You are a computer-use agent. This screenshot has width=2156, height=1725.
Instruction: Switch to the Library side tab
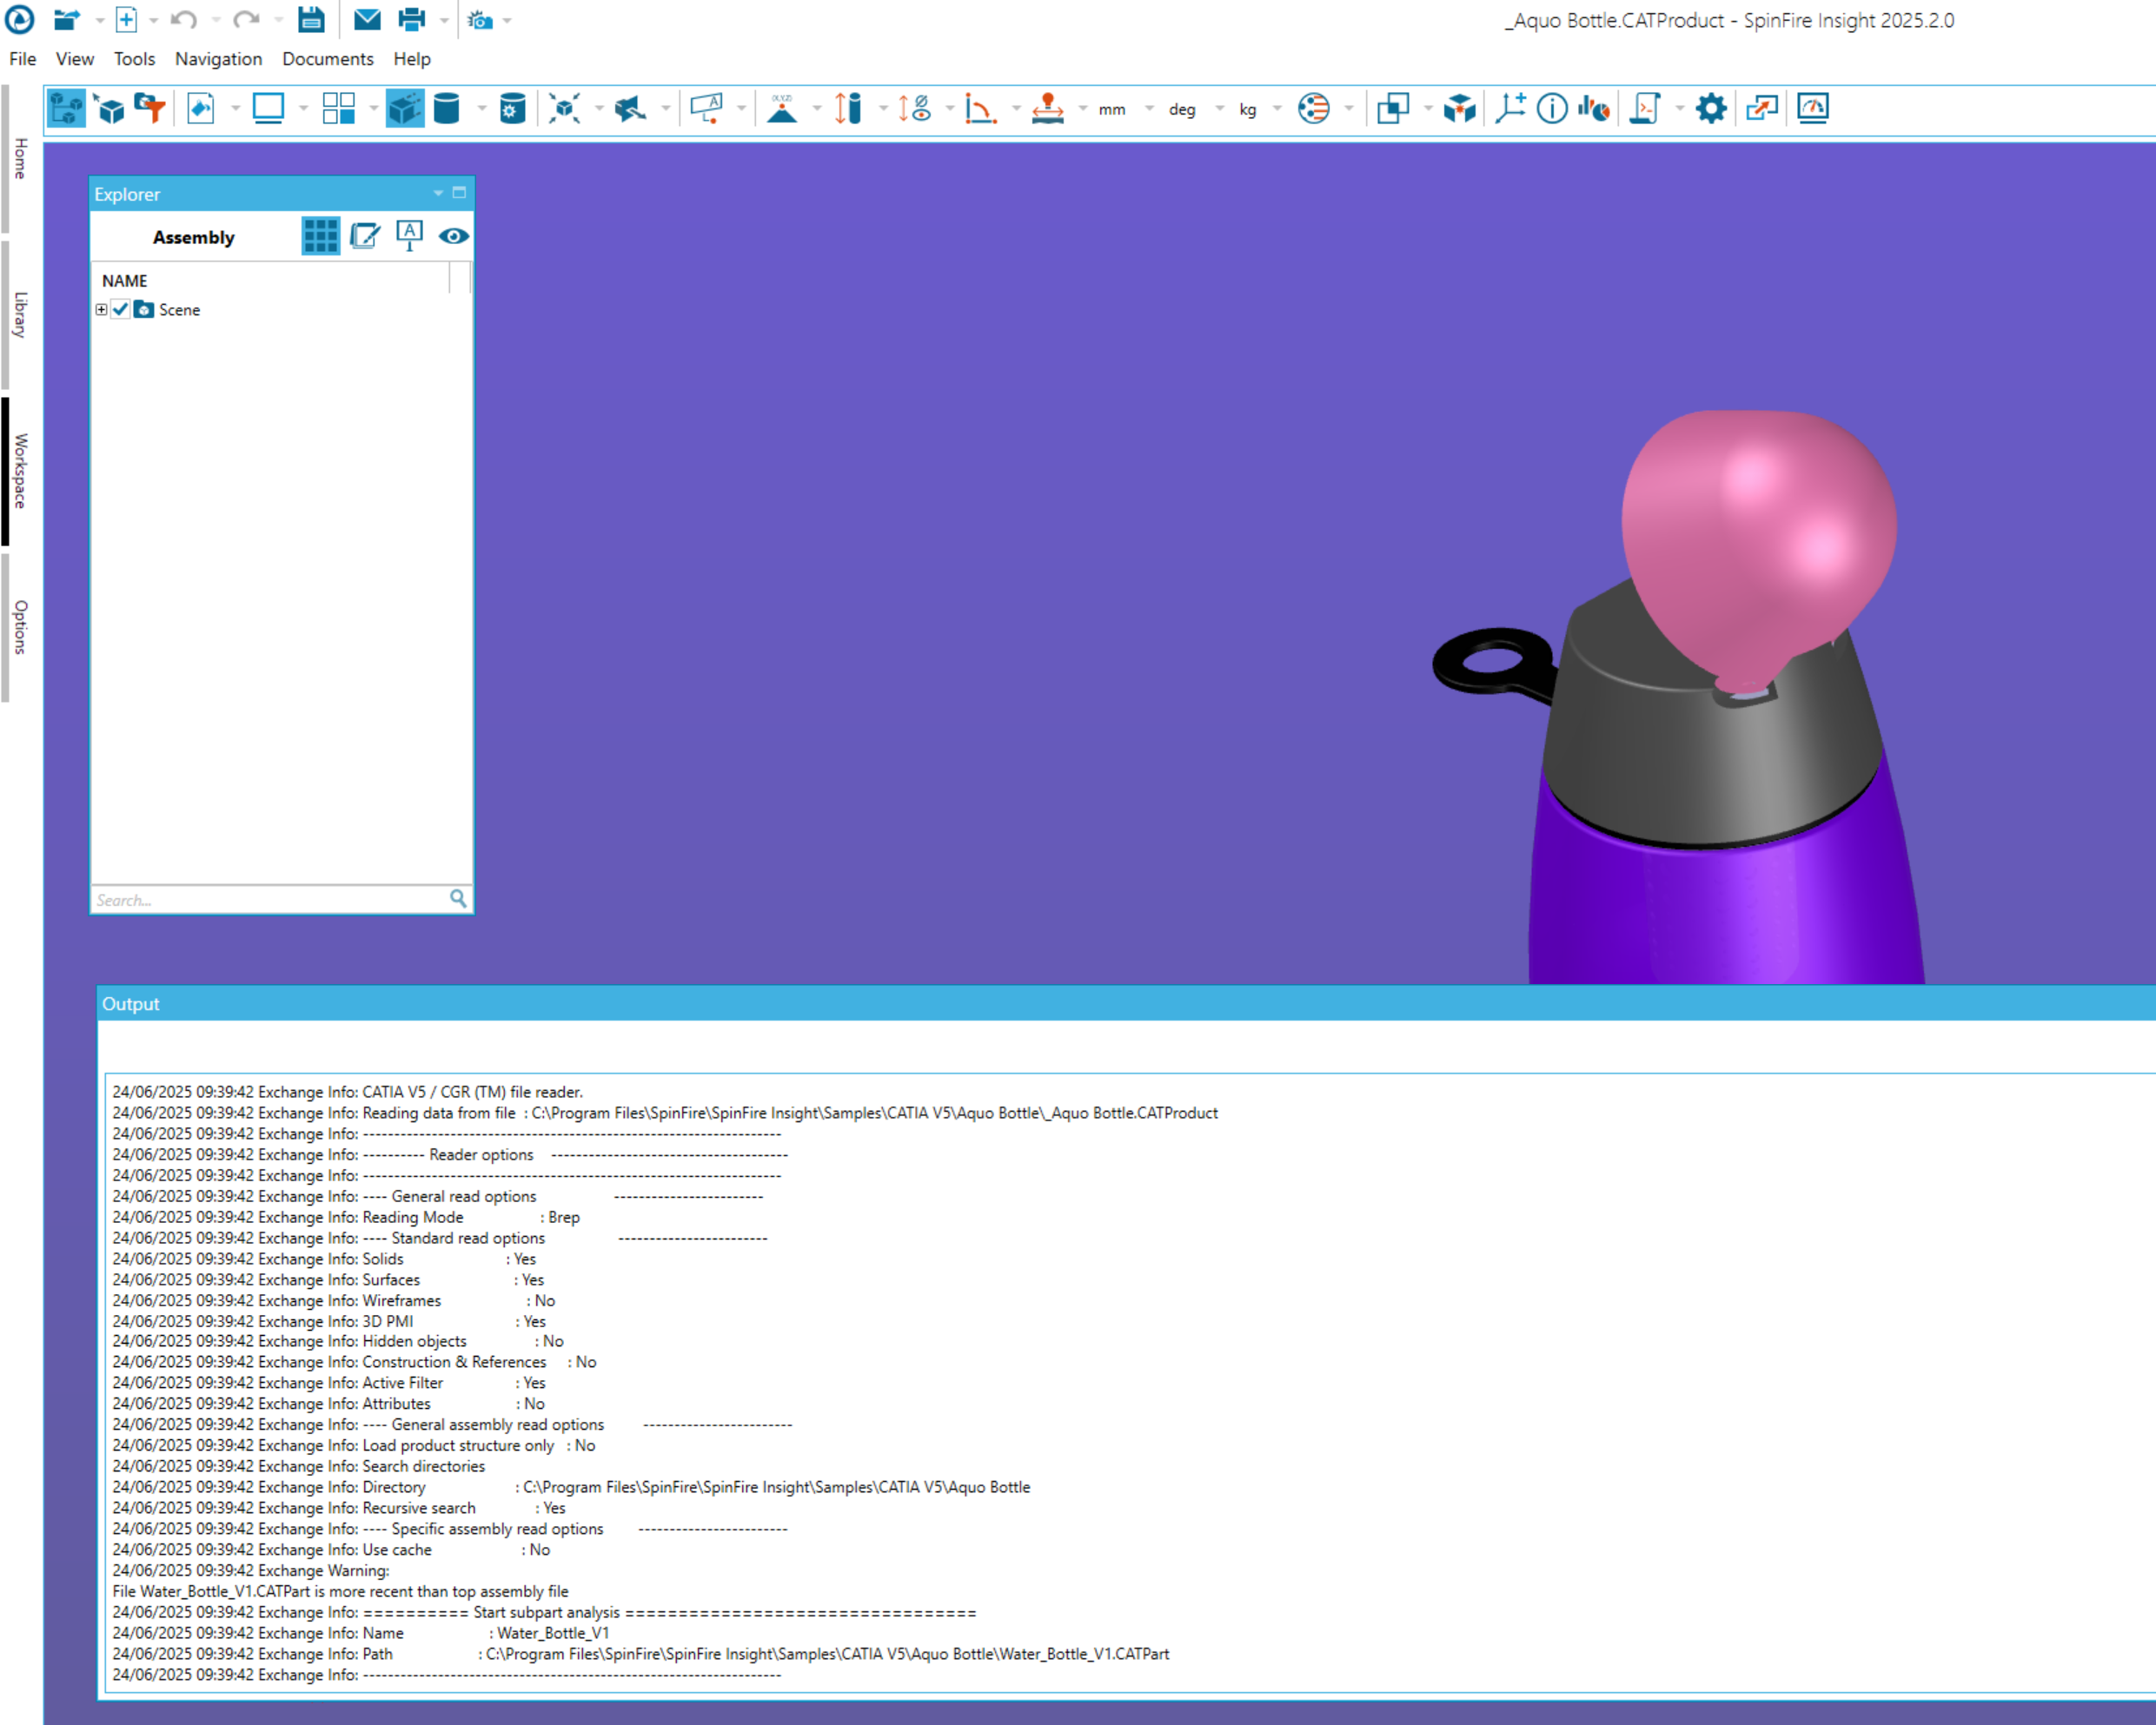tap(19, 314)
